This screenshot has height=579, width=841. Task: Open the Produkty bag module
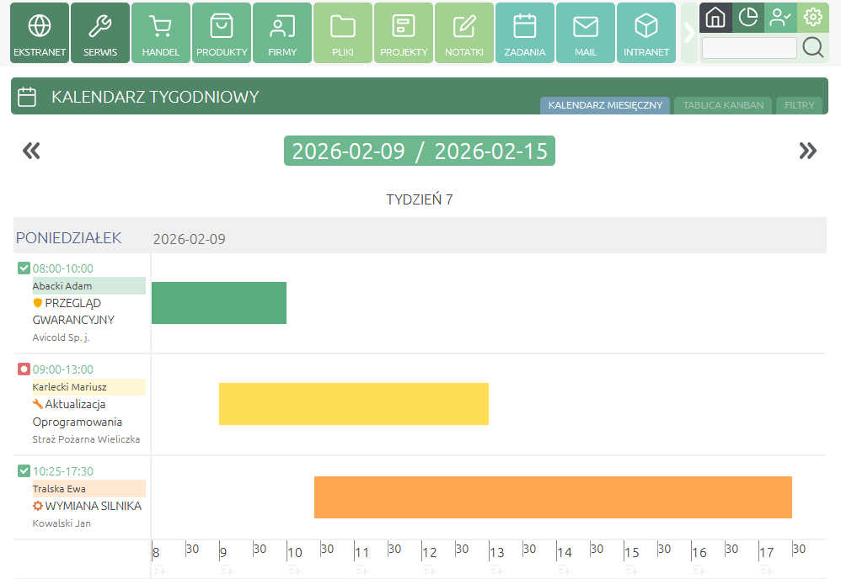click(x=222, y=33)
